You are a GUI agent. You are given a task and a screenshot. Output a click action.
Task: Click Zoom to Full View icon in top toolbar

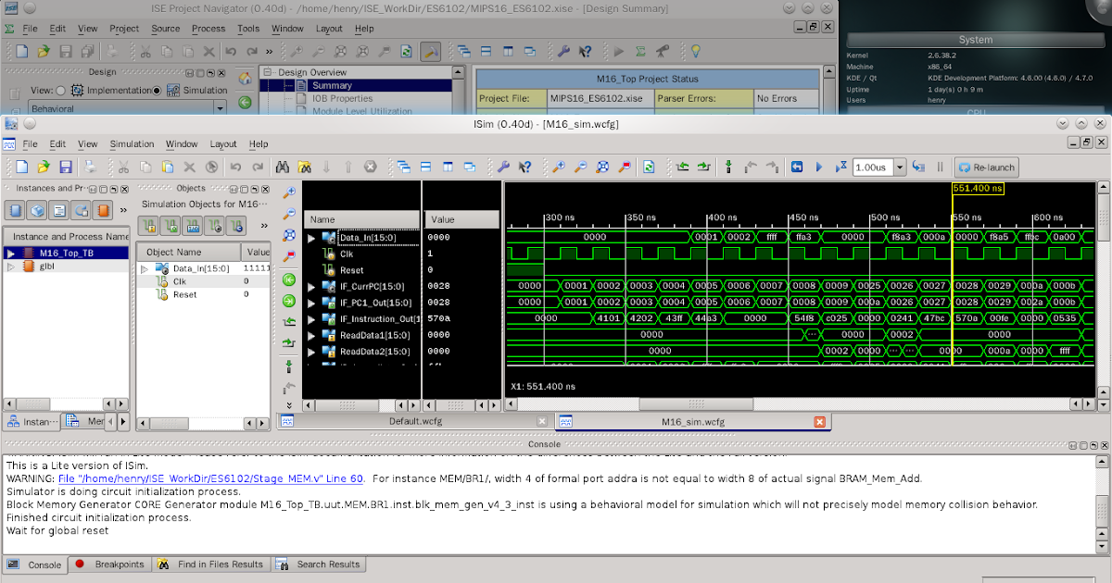pyautogui.click(x=603, y=167)
